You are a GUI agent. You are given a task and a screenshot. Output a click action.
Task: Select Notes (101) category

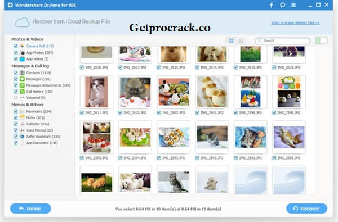pos(35,117)
